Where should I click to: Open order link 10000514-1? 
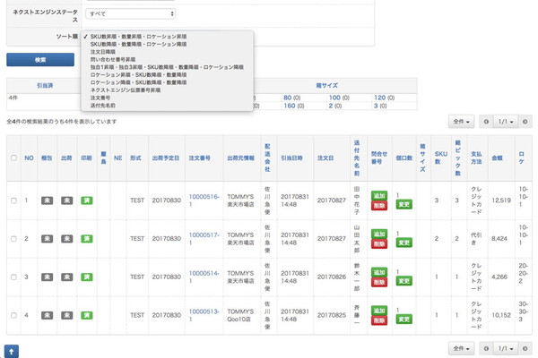(204, 277)
